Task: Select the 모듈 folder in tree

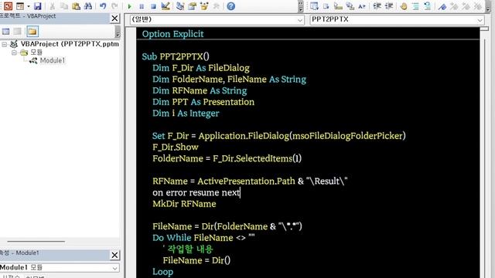Action: (x=36, y=53)
